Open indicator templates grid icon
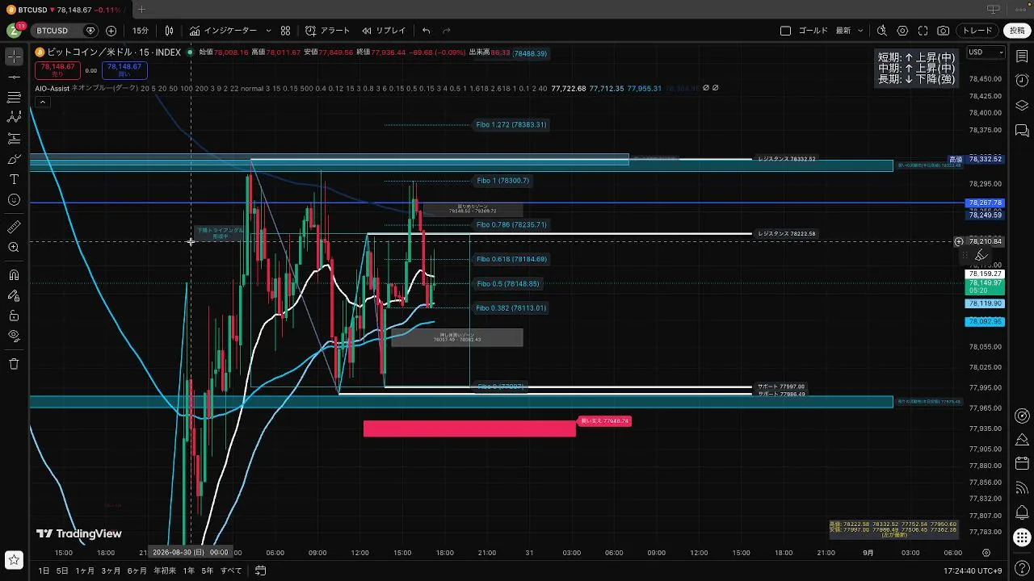The height and width of the screenshot is (581, 1034). click(x=285, y=31)
